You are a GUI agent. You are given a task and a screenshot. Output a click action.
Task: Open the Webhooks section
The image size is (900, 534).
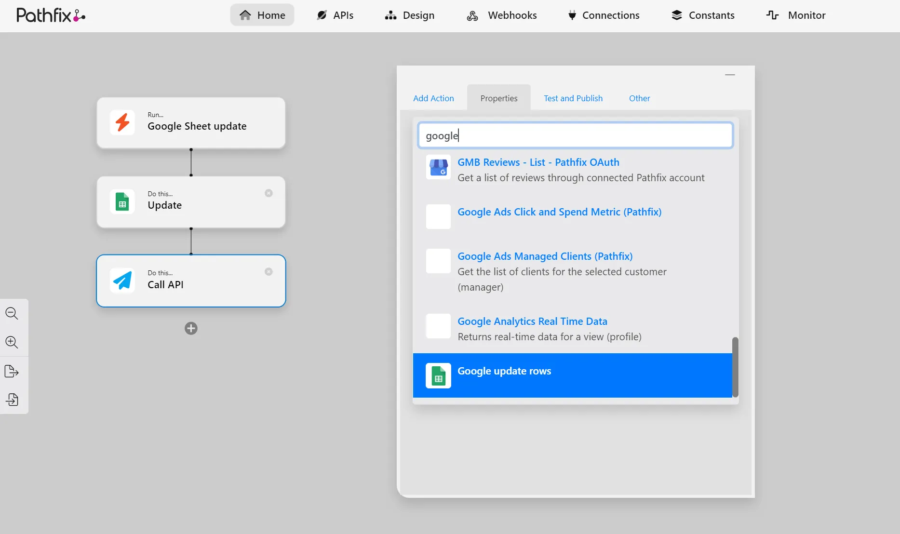pyautogui.click(x=502, y=15)
